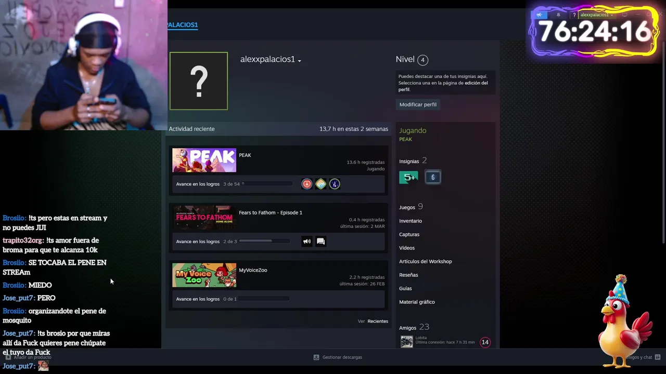Click the diamond-shaped PEAK achievement icon

321,184
